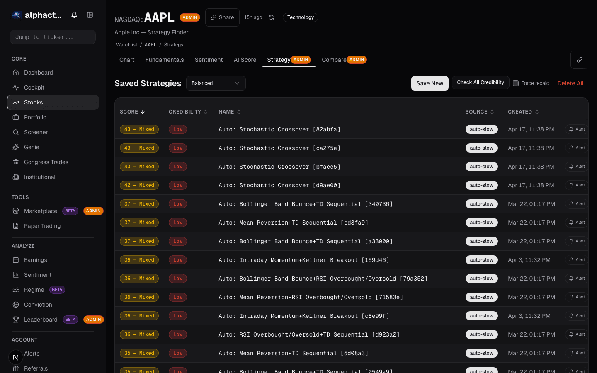The height and width of the screenshot is (373, 597).
Task: Toggle alert for Stochastic Crossover [82abfa]
Action: click(x=576, y=129)
